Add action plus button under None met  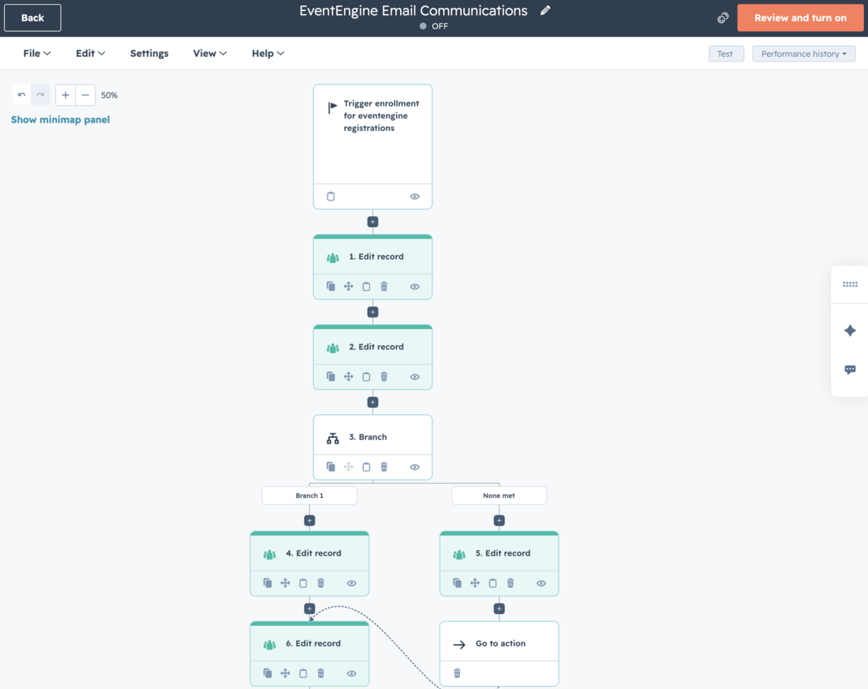pyautogui.click(x=499, y=520)
